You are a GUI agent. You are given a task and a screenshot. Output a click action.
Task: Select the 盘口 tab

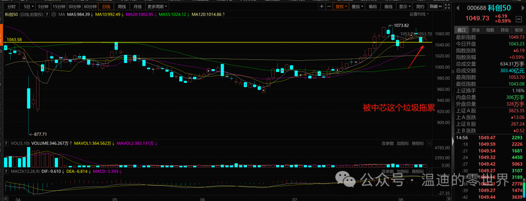(461, 30)
